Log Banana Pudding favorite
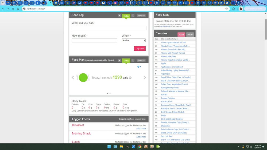267x150 pixels. pos(168,98)
